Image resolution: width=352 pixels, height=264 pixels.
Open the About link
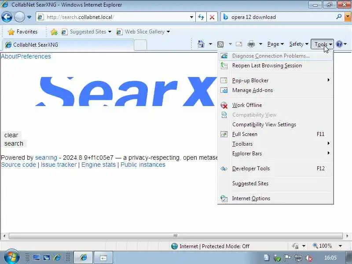click(9, 56)
